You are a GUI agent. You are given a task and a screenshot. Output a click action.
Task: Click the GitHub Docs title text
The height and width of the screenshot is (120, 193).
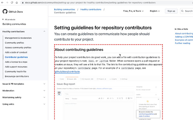pos(16,12)
